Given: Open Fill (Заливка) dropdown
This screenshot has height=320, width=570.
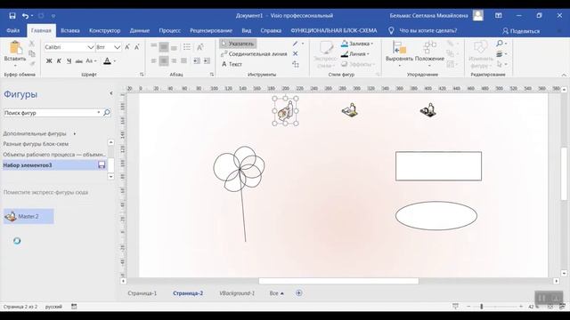Looking at the screenshot, I should click(x=357, y=44).
